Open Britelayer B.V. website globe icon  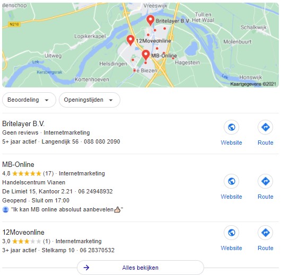click(x=231, y=127)
